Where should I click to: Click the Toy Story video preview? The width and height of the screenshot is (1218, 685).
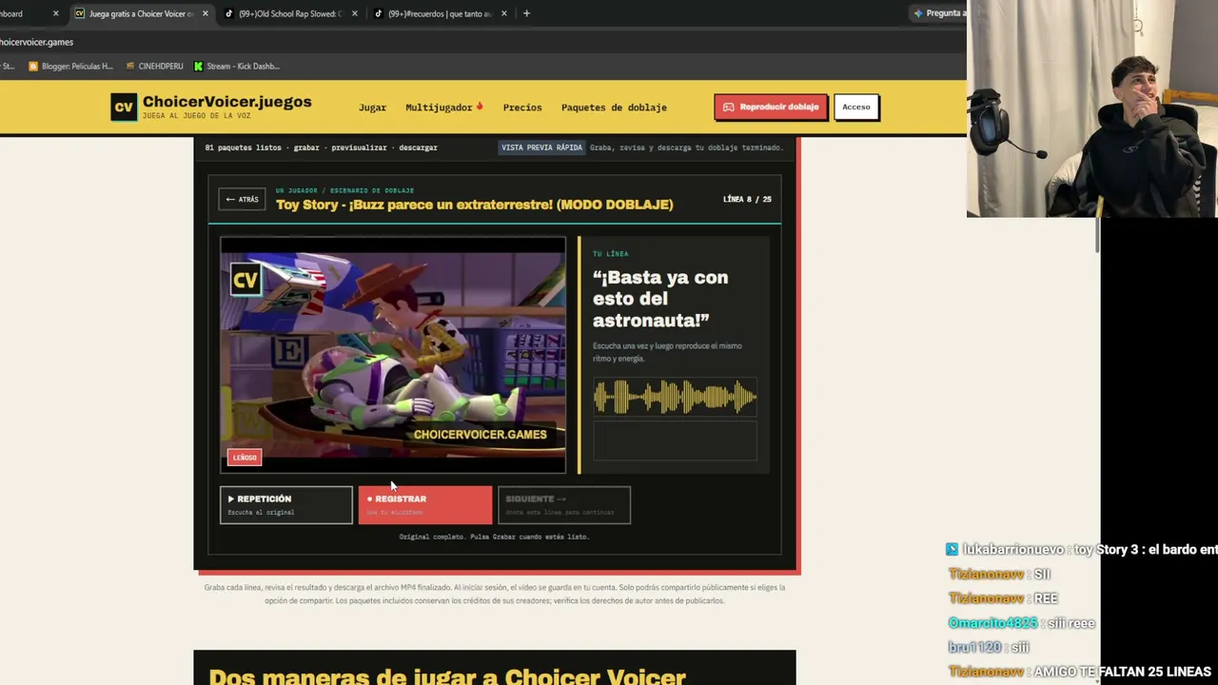click(393, 355)
